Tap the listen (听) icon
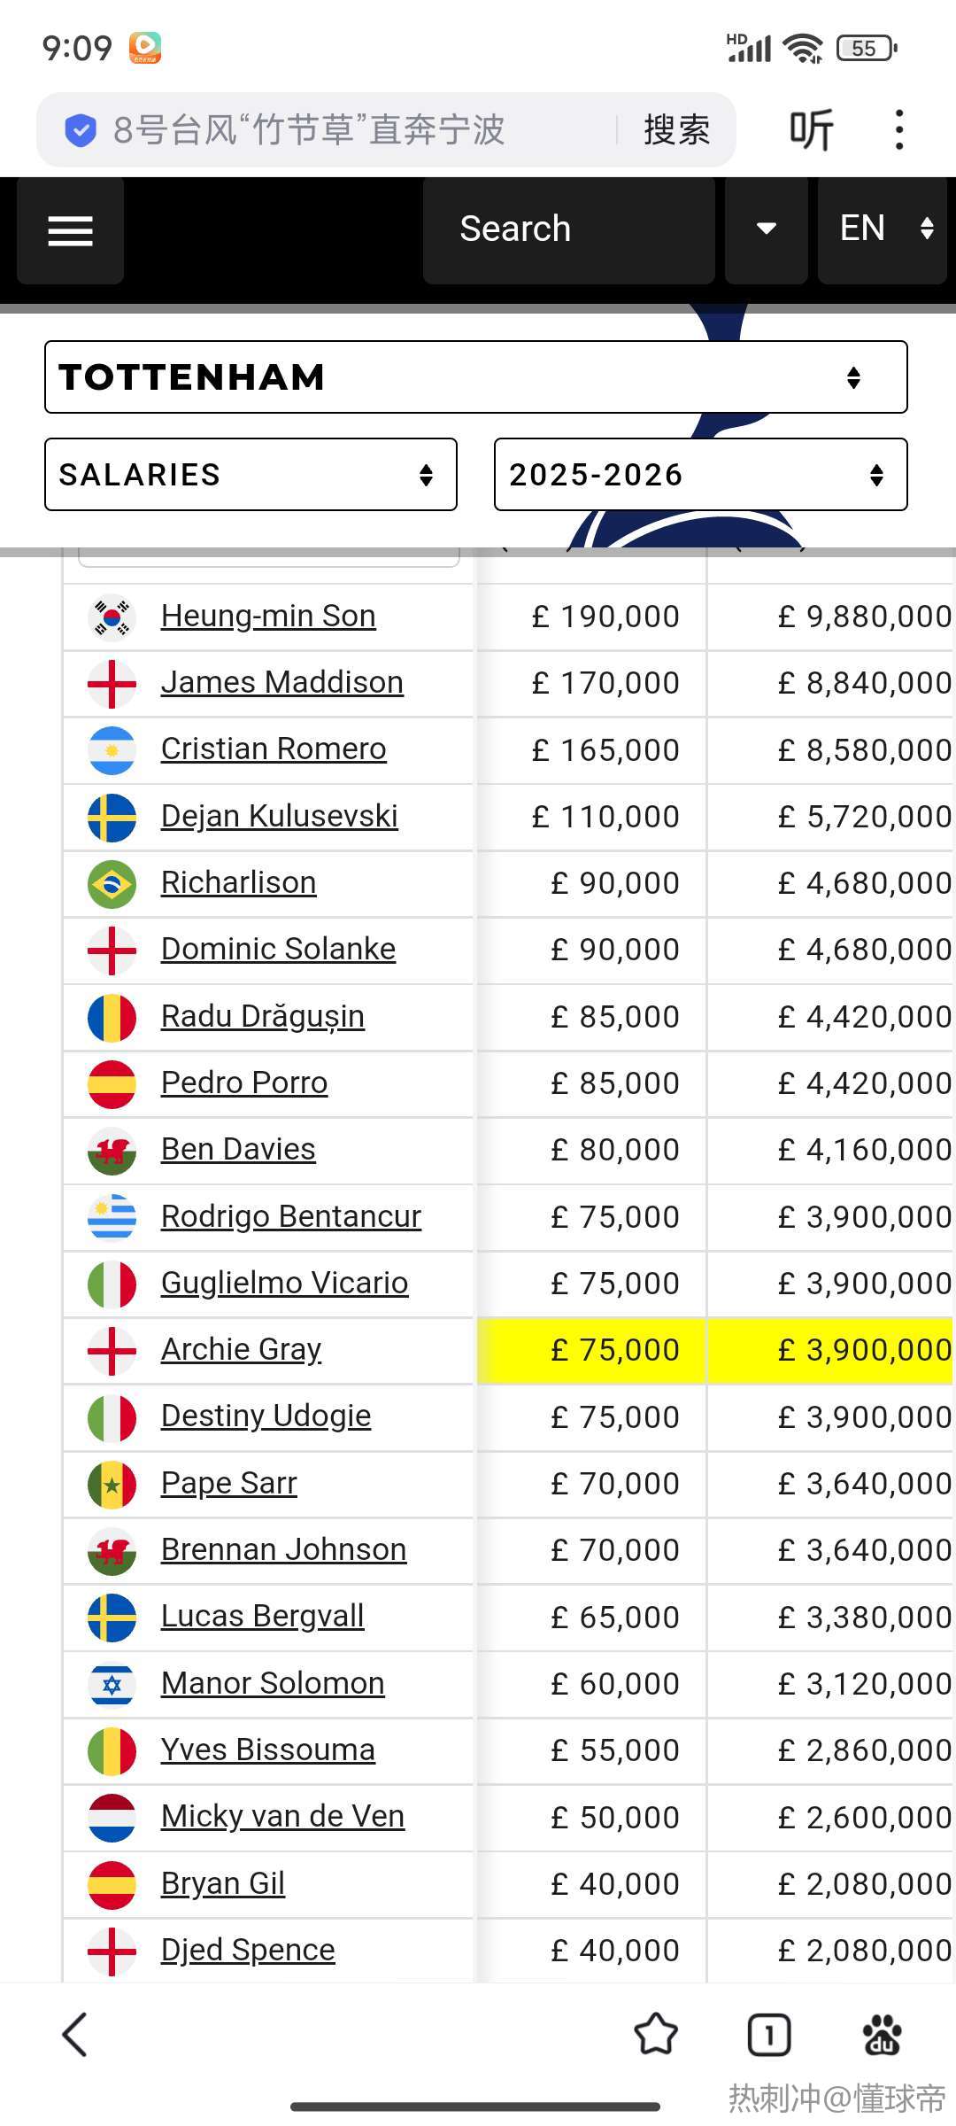Screen dimensions: 956x2126 pyautogui.click(x=811, y=130)
